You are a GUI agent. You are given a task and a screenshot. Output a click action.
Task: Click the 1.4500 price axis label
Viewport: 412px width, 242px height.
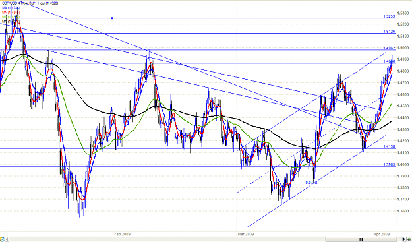coord(403,106)
